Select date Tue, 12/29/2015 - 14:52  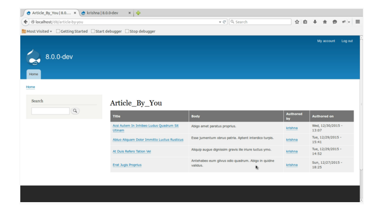pos(327,151)
